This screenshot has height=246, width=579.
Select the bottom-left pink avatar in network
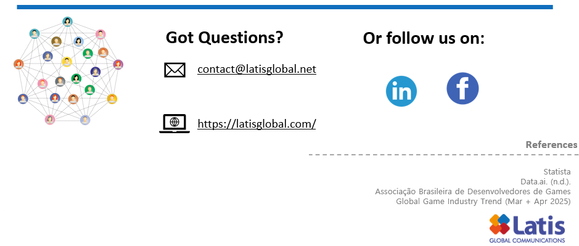[x=49, y=120]
